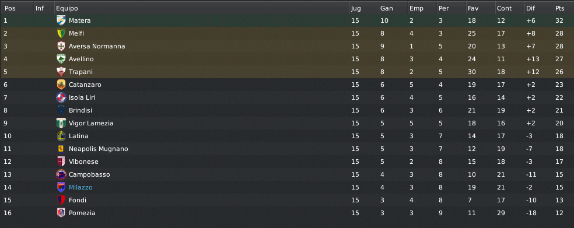Click the Vigor Lamezia badge icon
574x228 pixels.
pyautogui.click(x=61, y=123)
